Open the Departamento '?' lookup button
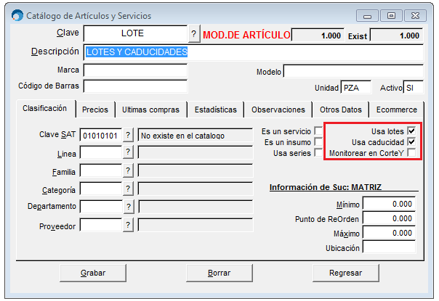This screenshot has width=439, height=301. pos(128,207)
